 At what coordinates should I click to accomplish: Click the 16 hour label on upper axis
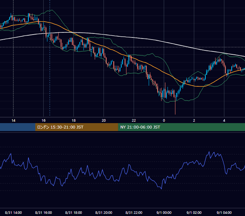pos(44,121)
